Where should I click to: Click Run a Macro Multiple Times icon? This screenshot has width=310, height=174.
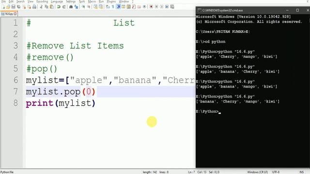167,7
